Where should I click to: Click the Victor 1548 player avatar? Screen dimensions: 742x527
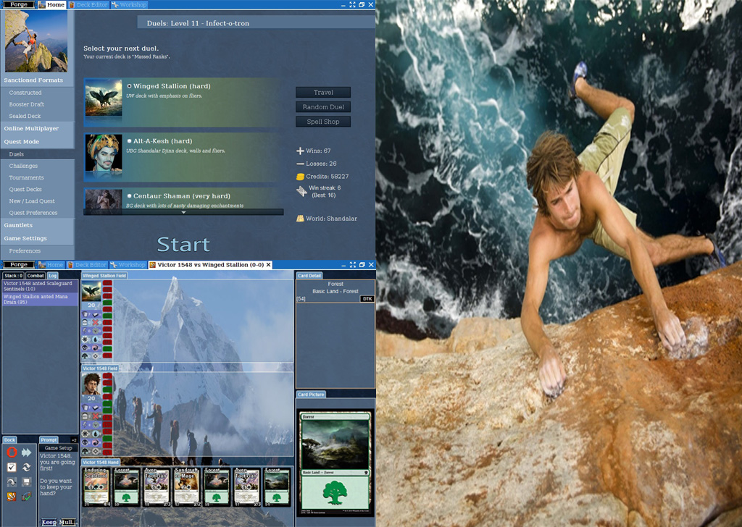pyautogui.click(x=91, y=384)
